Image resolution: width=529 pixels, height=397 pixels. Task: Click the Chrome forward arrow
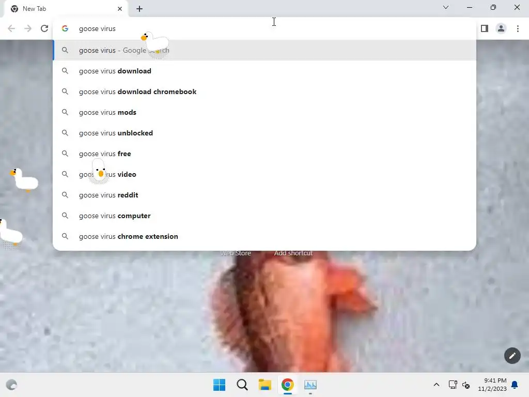click(28, 28)
